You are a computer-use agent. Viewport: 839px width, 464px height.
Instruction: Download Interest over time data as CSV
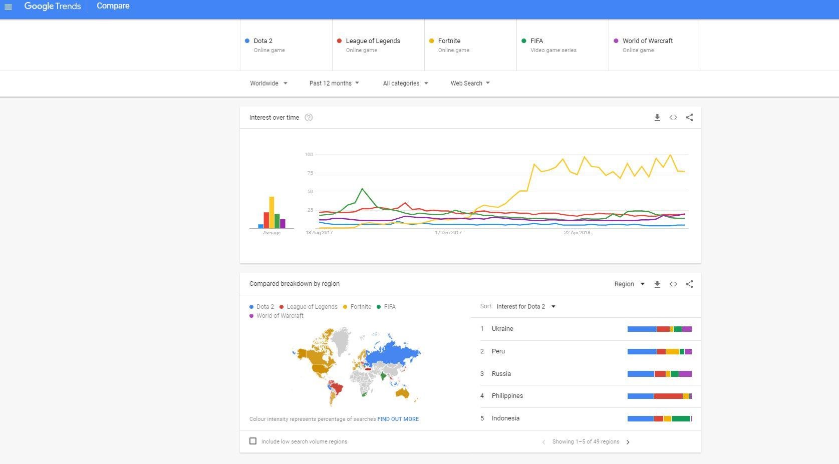[x=657, y=118]
